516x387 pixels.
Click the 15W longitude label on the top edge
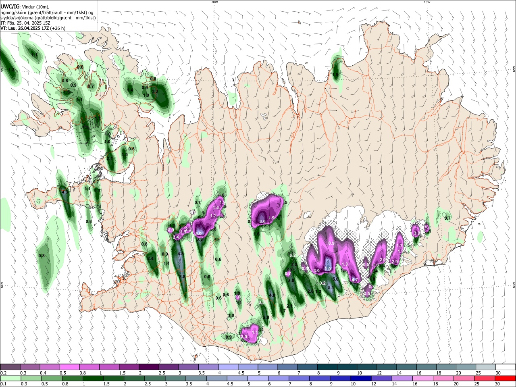[x=427, y=2]
